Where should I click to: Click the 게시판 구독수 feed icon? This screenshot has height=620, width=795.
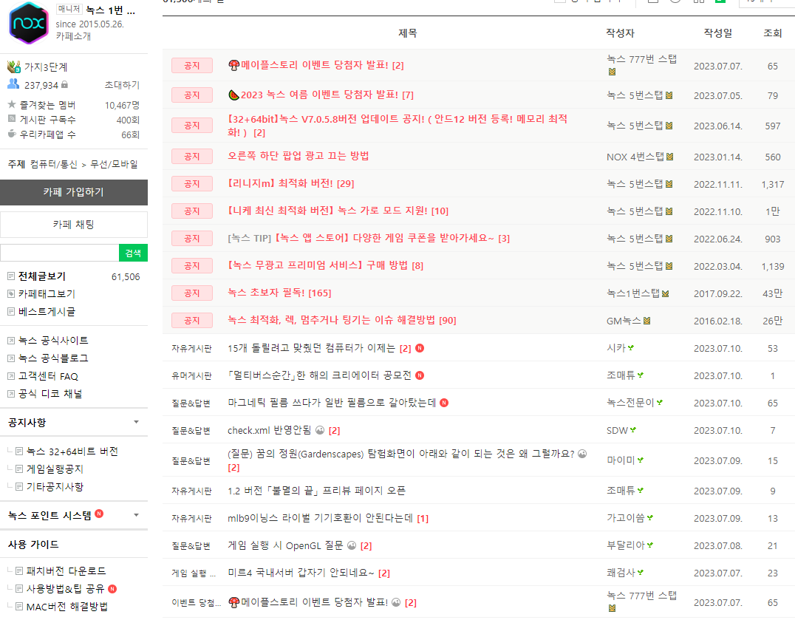pos(12,119)
